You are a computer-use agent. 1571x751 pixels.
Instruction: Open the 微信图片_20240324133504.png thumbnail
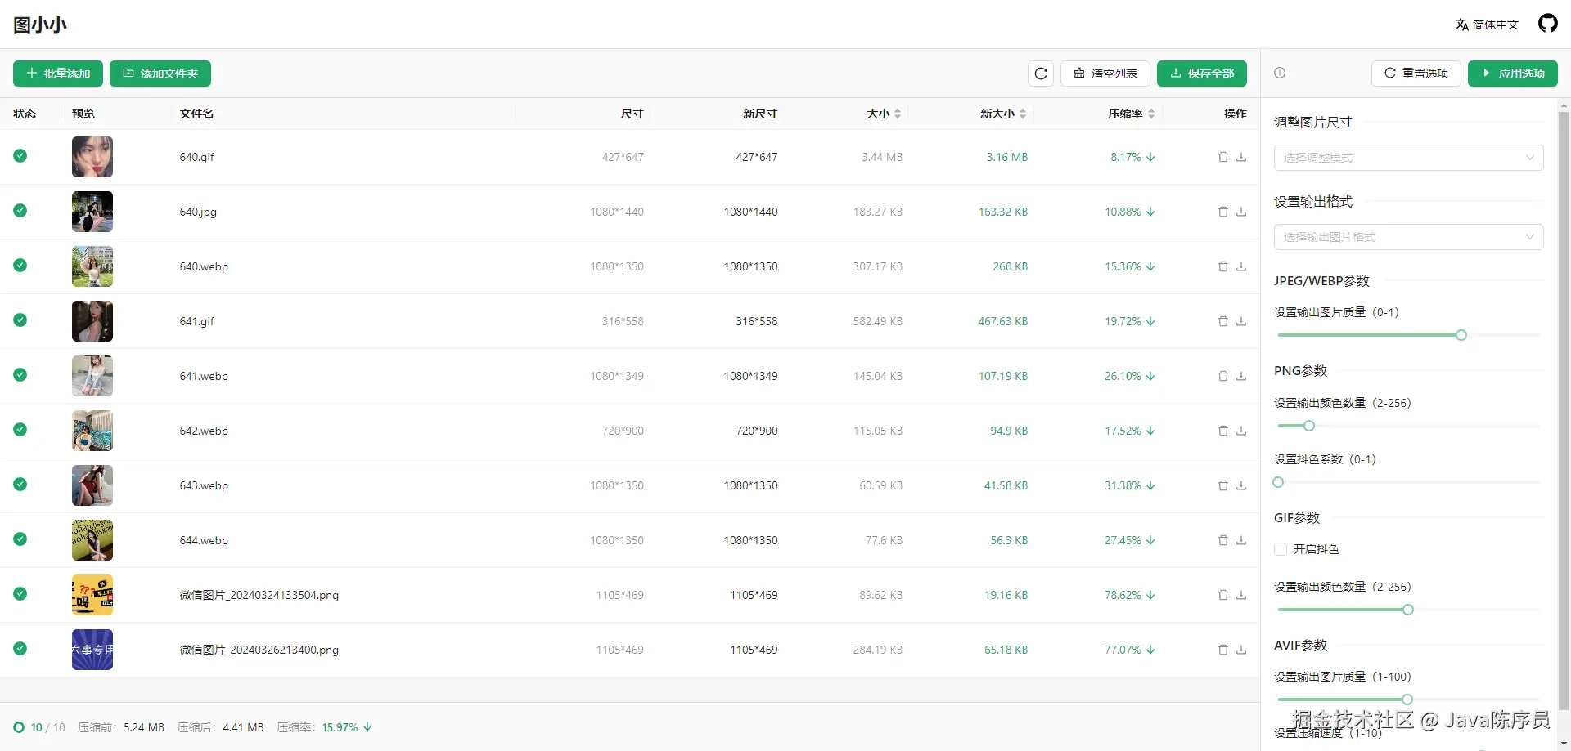point(92,595)
